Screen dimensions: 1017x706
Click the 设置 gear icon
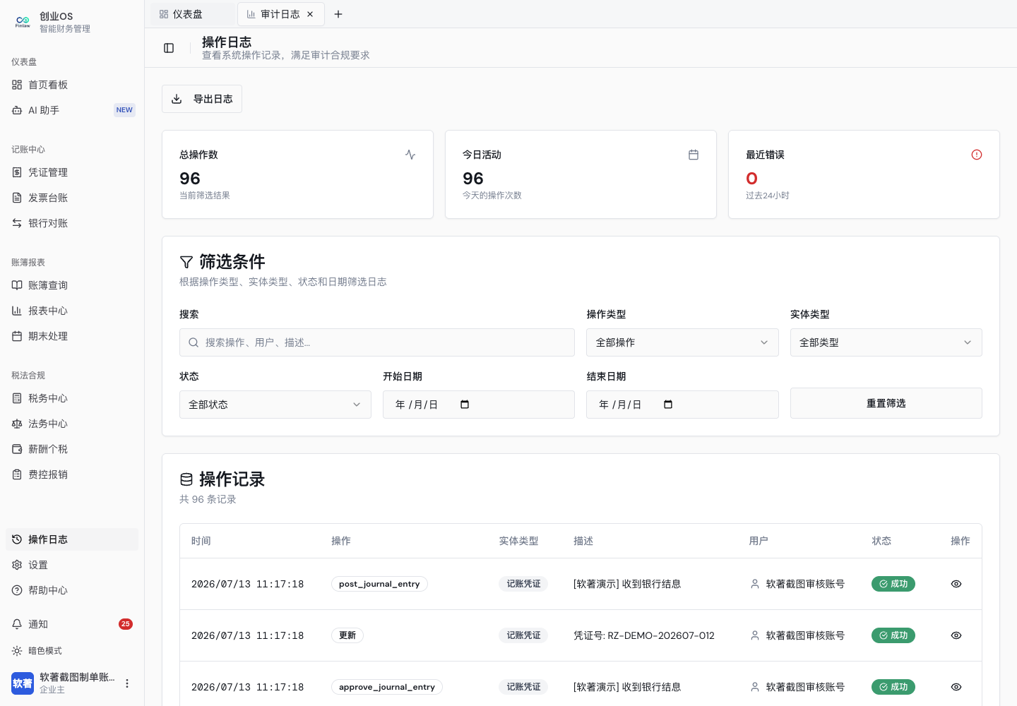(x=17, y=565)
